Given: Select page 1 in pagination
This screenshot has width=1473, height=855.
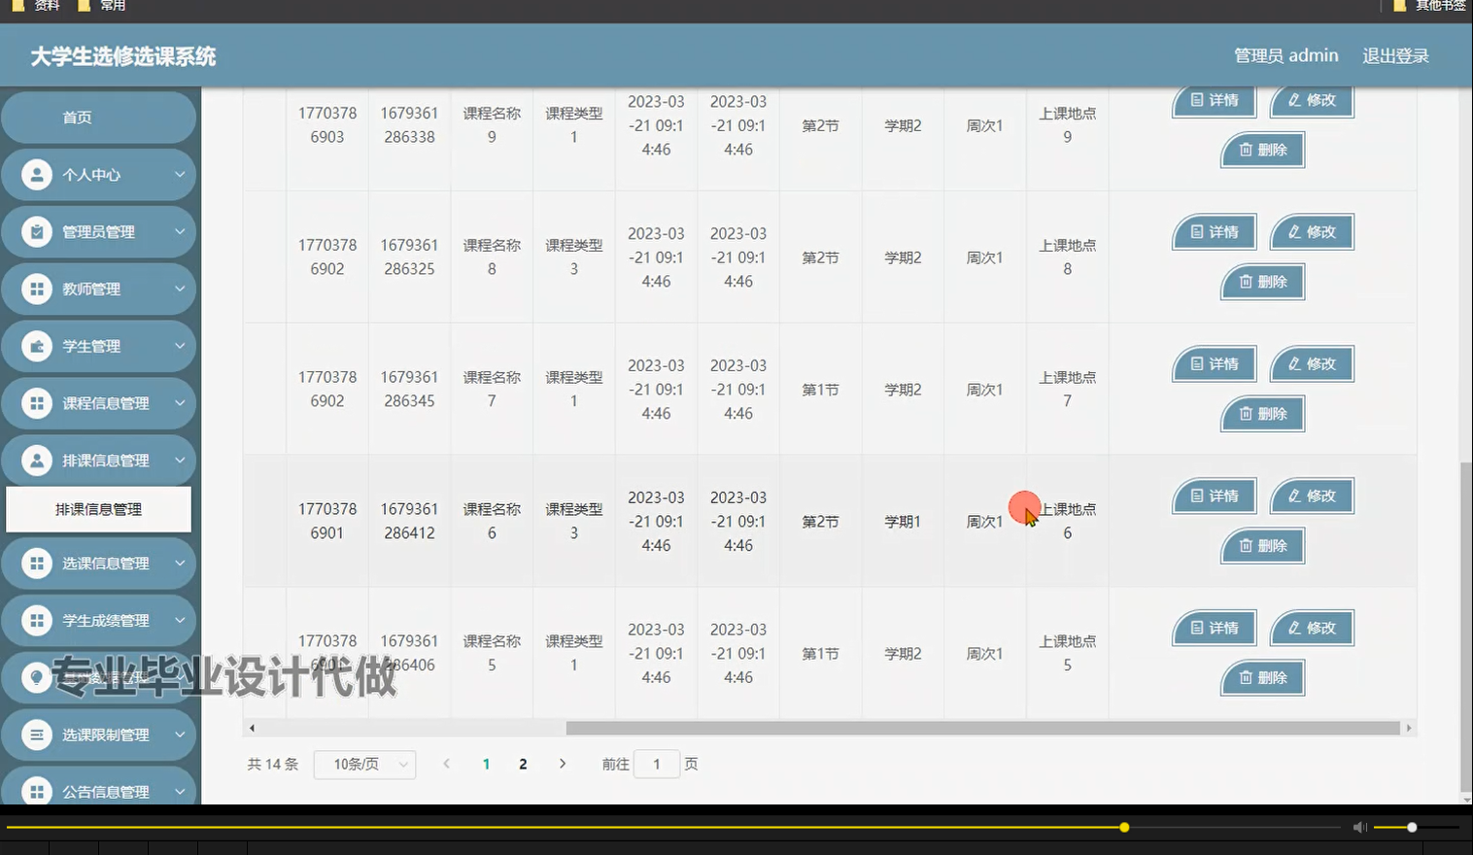Looking at the screenshot, I should click(486, 765).
